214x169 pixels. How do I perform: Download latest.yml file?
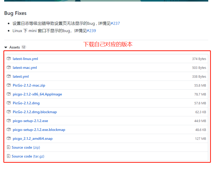[21, 76]
